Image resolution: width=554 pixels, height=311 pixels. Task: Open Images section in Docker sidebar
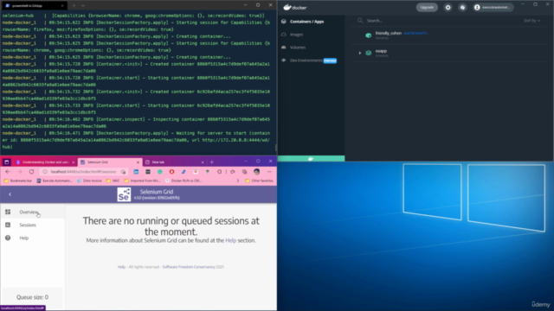tap(296, 35)
